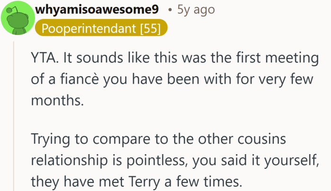Click the Pooperintendant [55] flair badge
Image resolution: width=331 pixels, height=191 pixels.
pos(101,28)
